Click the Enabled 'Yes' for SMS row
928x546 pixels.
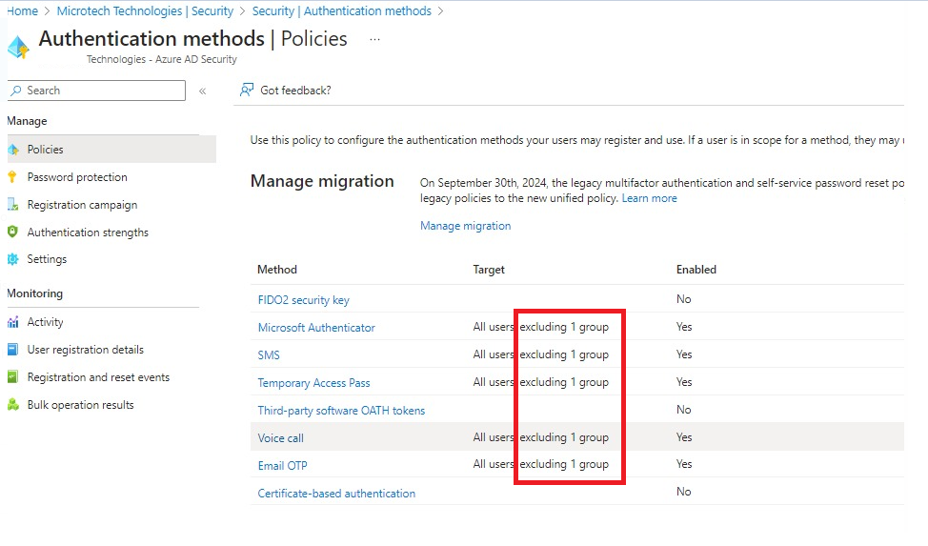[684, 354]
